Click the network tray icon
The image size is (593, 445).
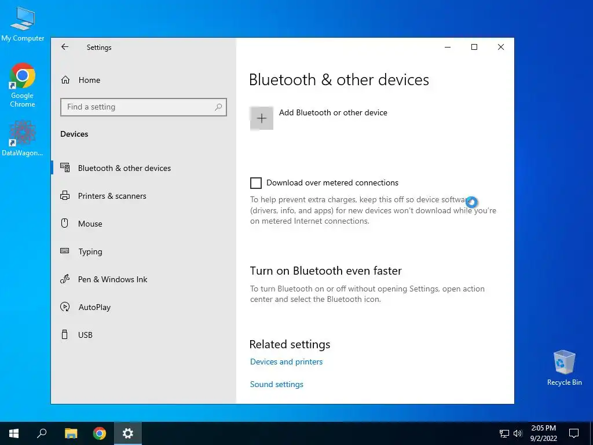tap(504, 433)
